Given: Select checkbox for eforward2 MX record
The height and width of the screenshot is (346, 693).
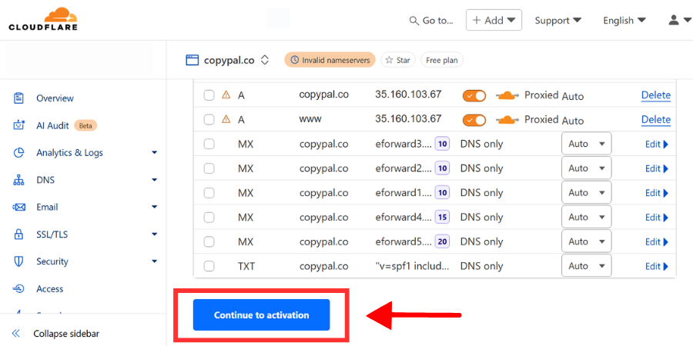Looking at the screenshot, I should [209, 168].
